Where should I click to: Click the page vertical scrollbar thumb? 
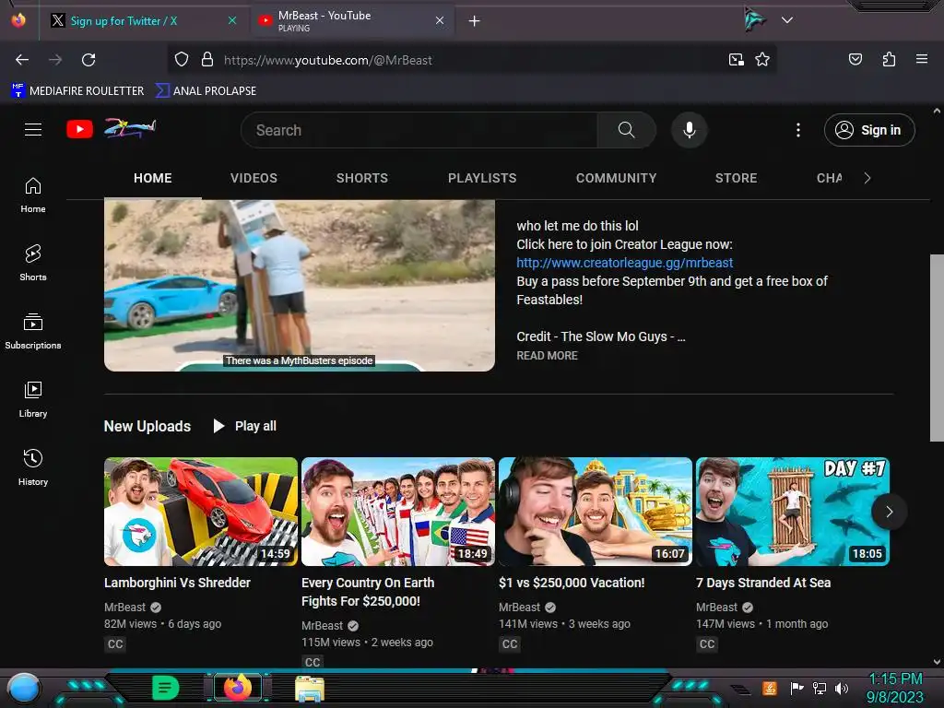click(x=937, y=348)
